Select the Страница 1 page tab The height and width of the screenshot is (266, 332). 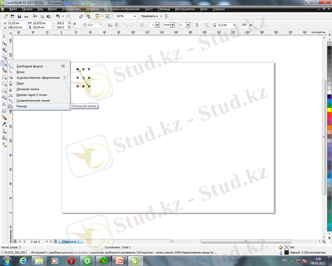point(70,241)
